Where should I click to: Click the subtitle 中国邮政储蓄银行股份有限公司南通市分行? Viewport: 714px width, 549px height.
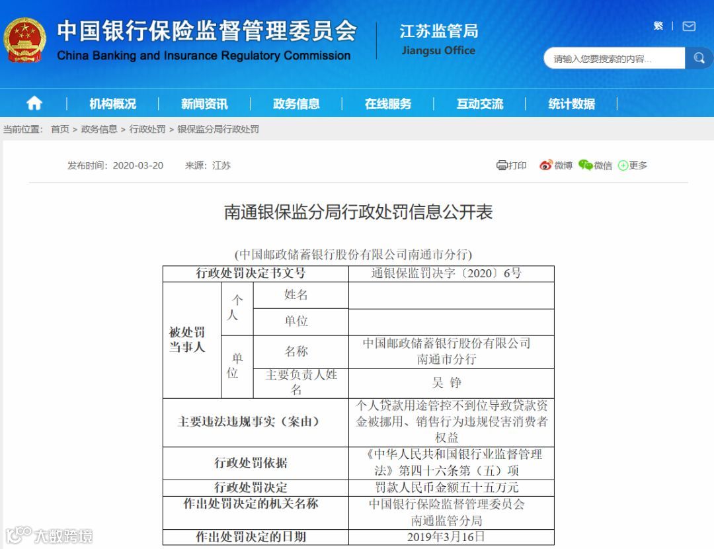coord(353,254)
